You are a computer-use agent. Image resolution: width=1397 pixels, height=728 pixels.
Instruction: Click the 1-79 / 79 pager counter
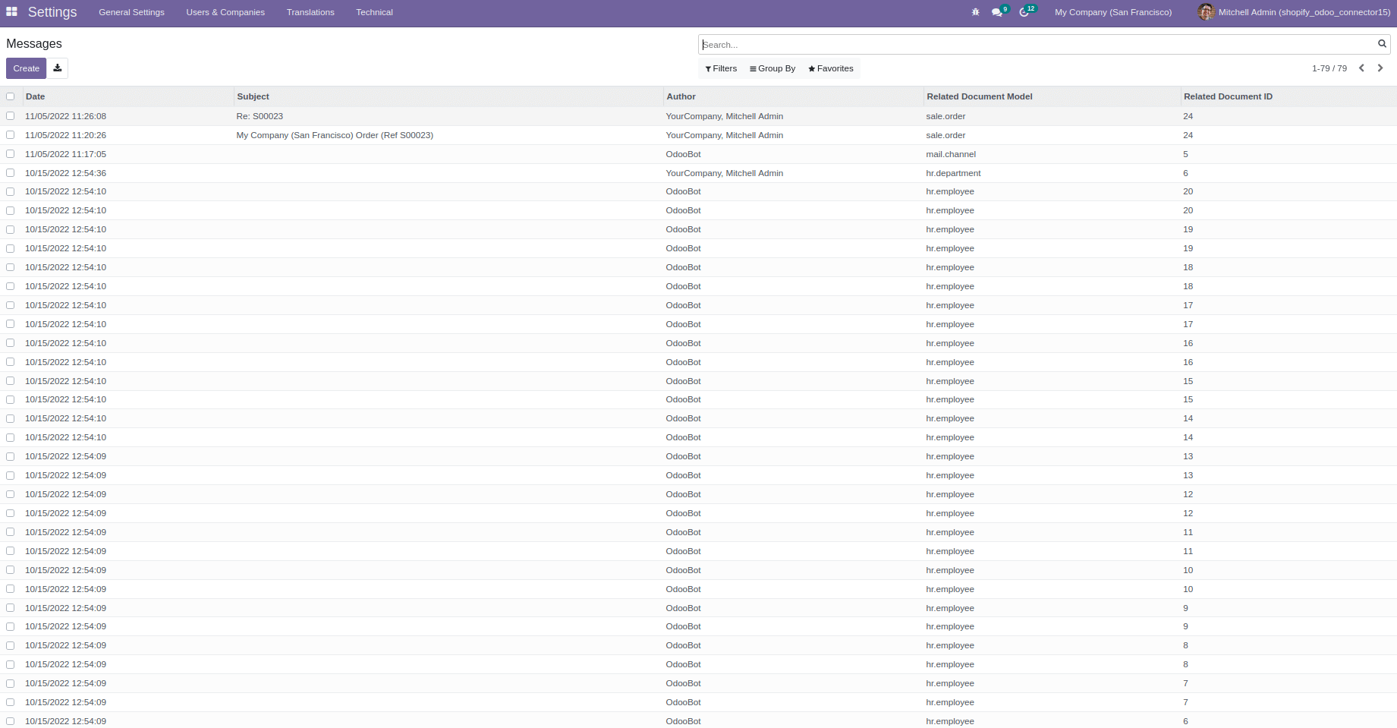click(1329, 68)
